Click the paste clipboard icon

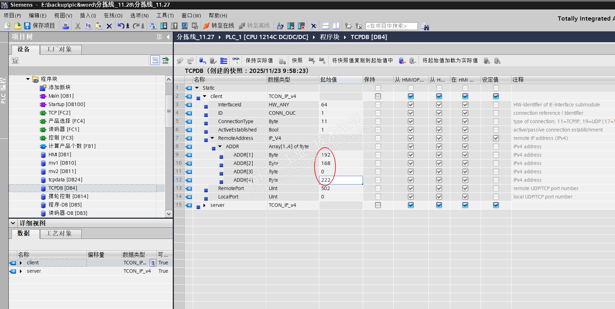click(99, 26)
